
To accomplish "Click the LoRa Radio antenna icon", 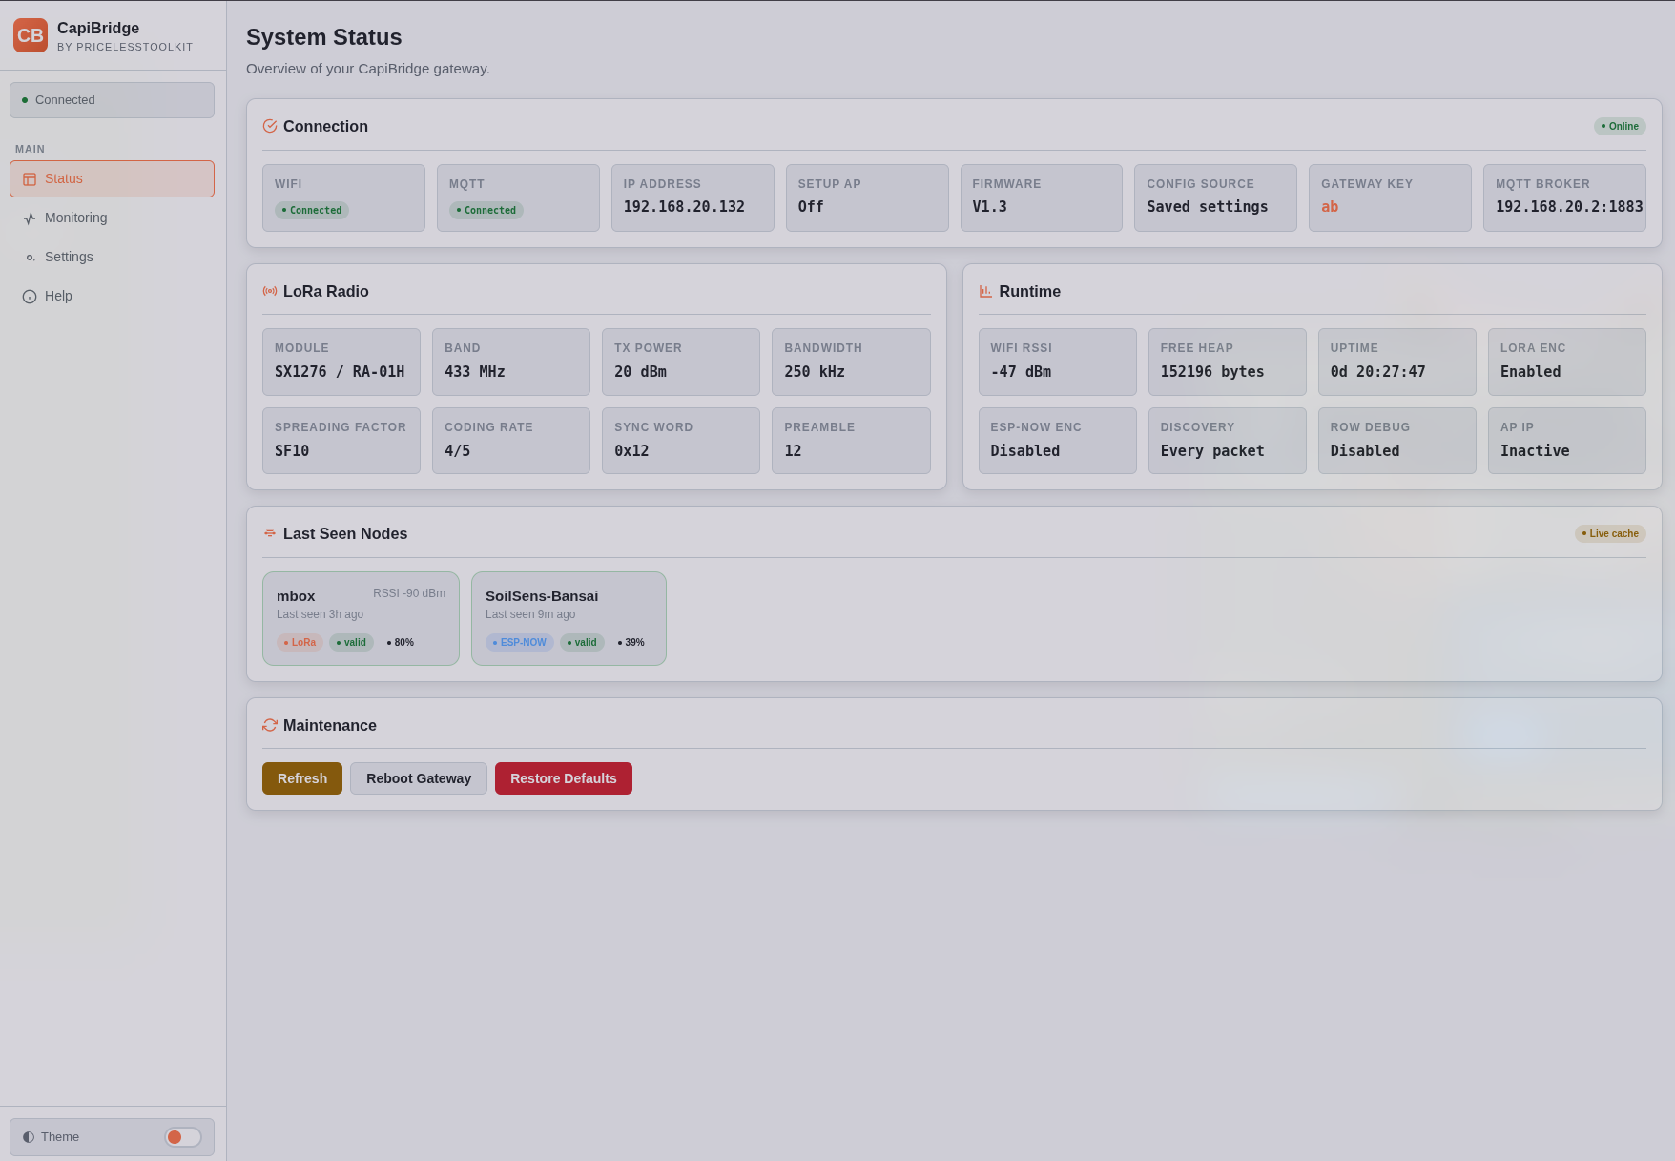I will coord(270,291).
